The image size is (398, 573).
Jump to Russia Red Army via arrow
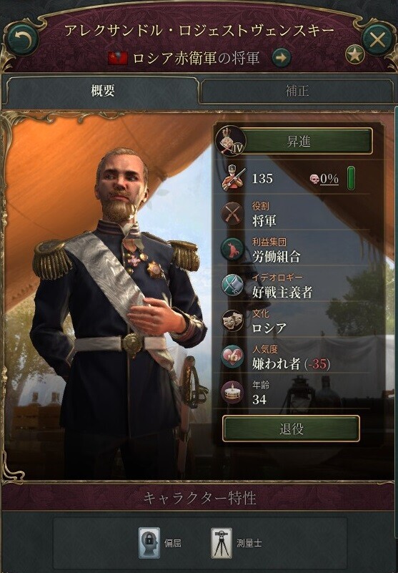pyautogui.click(x=282, y=58)
